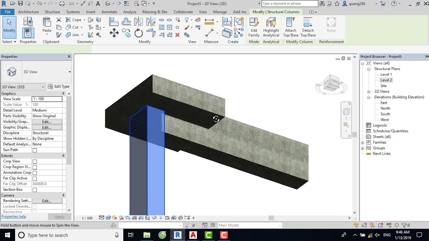Expand the 3D Views node

tap(368, 91)
